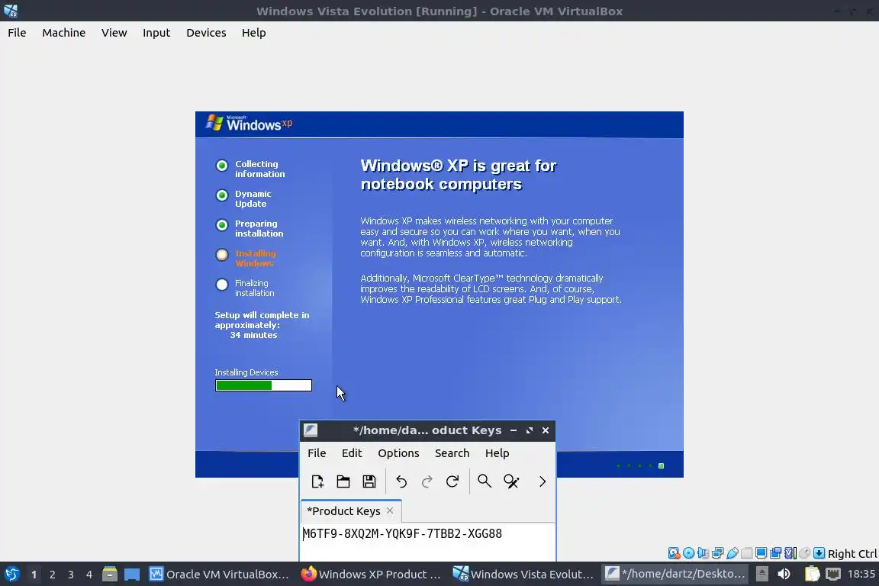Click the CPU virtualization V status icon

pos(790,553)
